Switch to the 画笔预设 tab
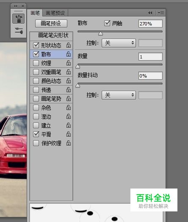Screen dimensions: 188x222 (55, 13)
